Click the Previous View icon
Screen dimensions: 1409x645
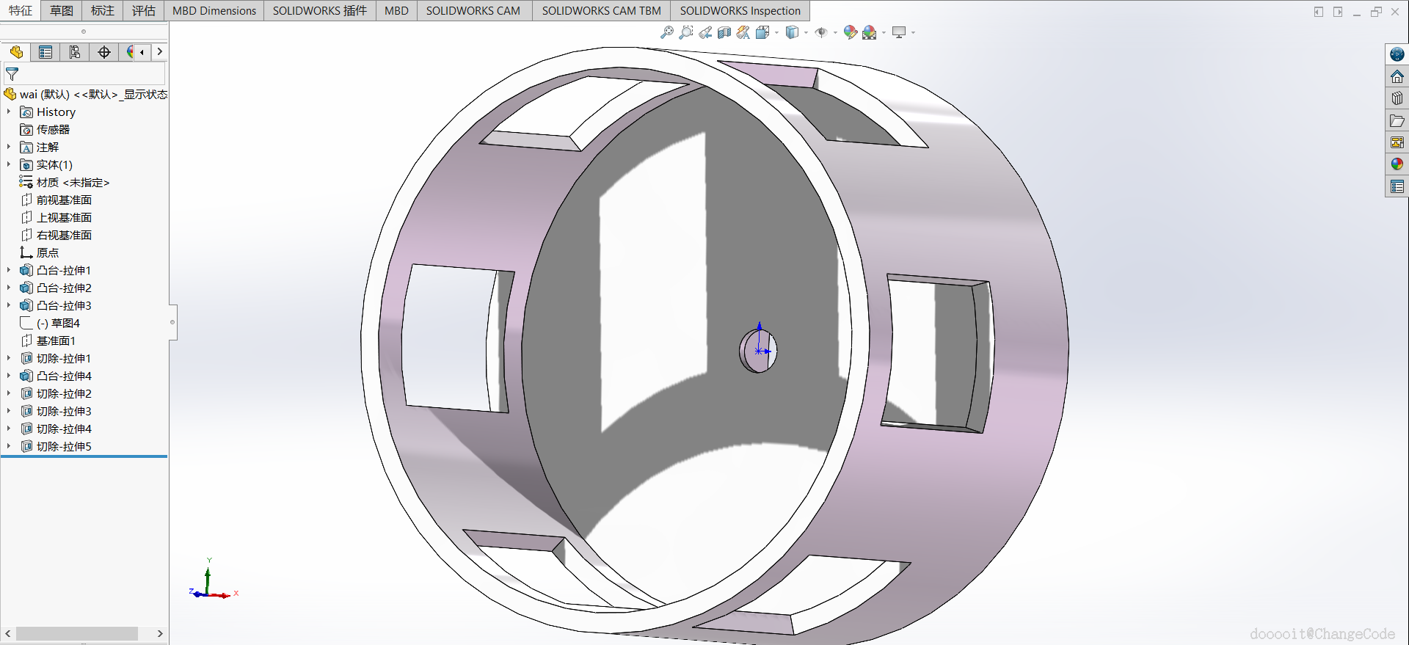click(705, 32)
